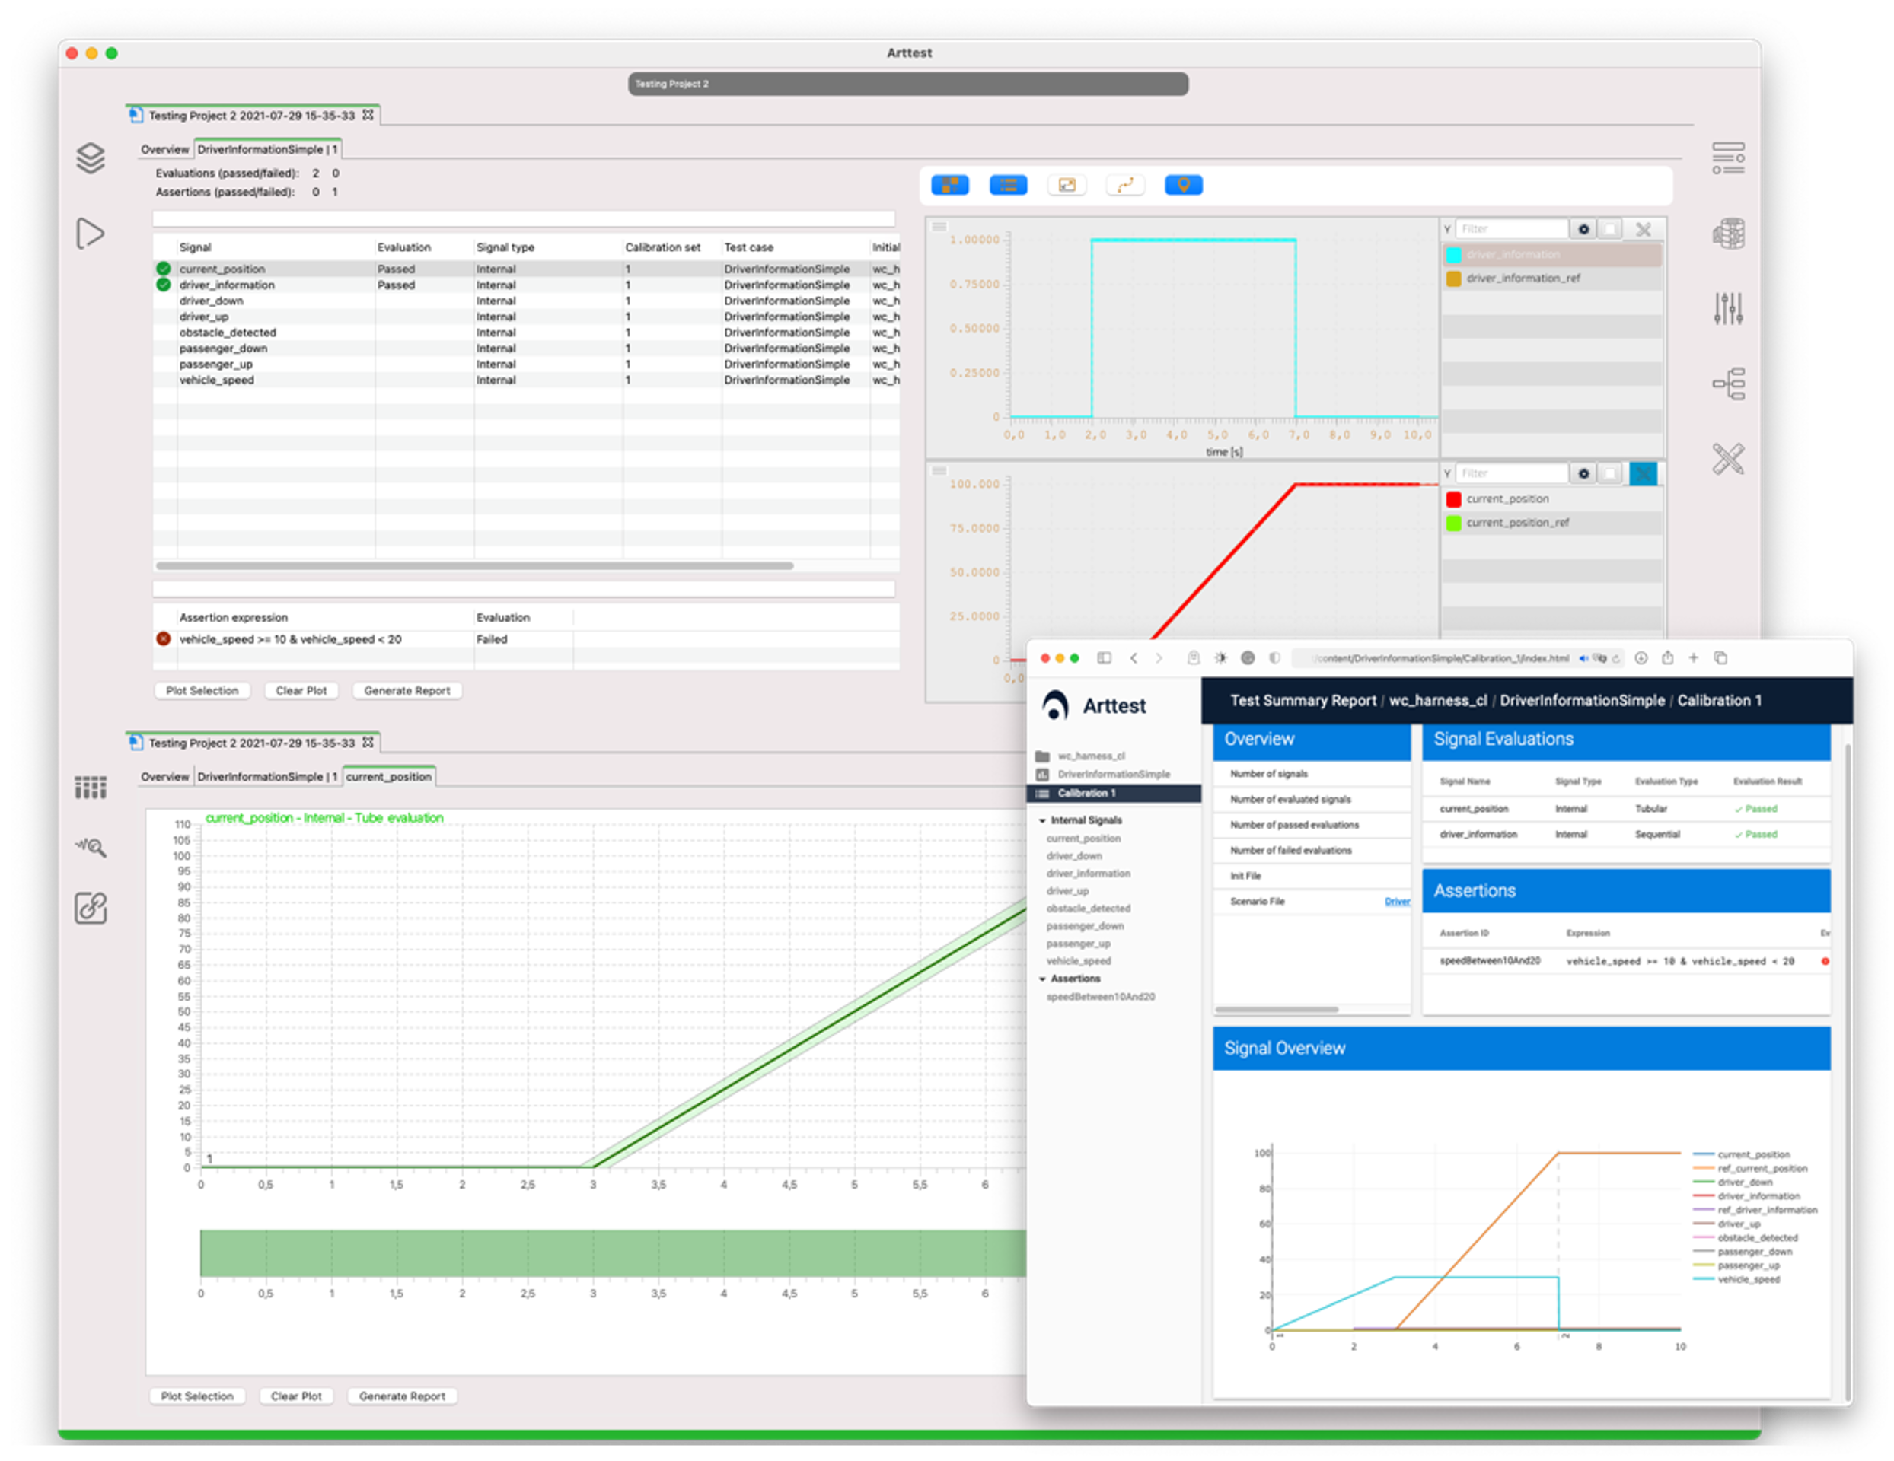The width and height of the screenshot is (1894, 1461).
Task: Open passenger_down in the report Internal Signals list
Action: (x=1084, y=926)
